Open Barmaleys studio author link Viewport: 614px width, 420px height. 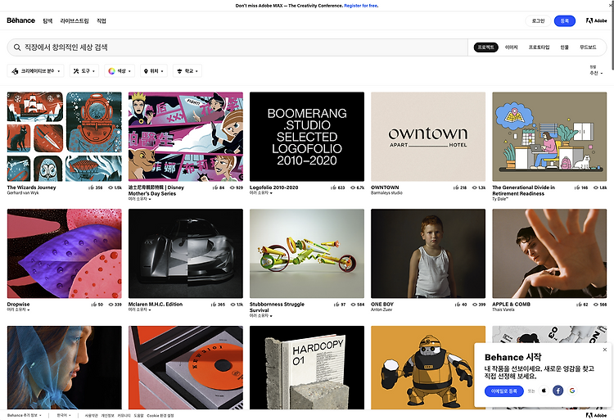[386, 193]
